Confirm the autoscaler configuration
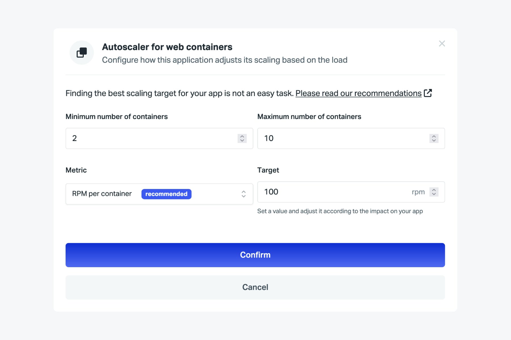This screenshot has width=511, height=340. coord(255,255)
